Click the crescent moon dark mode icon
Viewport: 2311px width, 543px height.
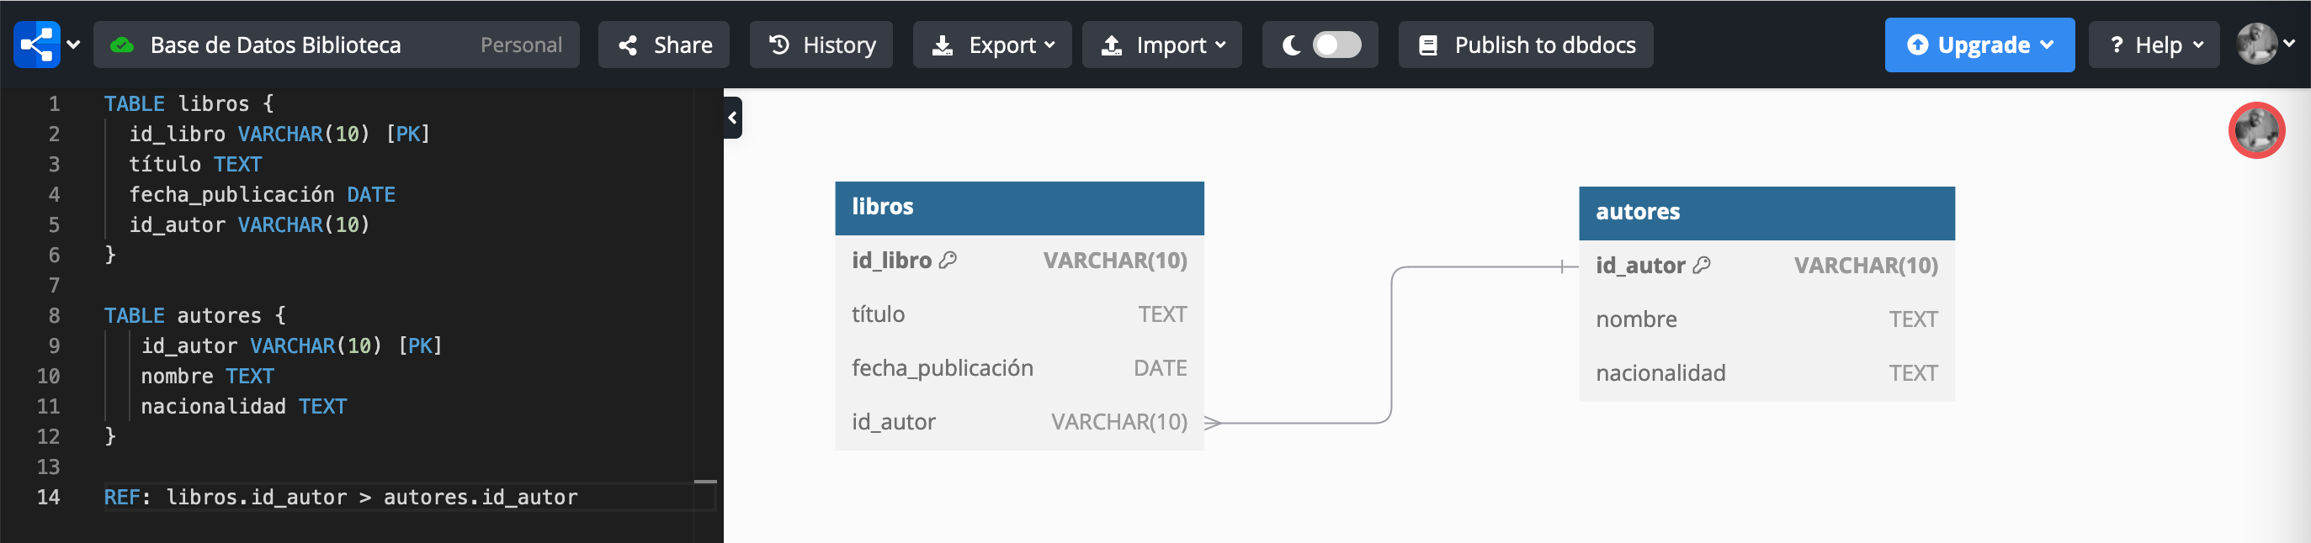click(1291, 45)
